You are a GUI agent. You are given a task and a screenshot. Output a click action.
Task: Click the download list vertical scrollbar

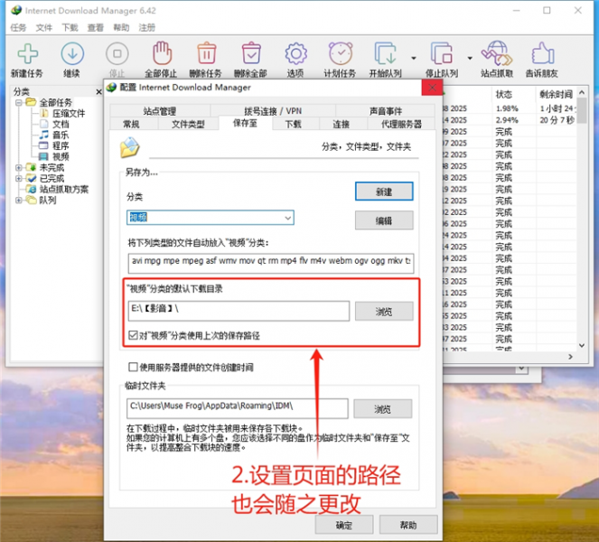(582, 218)
